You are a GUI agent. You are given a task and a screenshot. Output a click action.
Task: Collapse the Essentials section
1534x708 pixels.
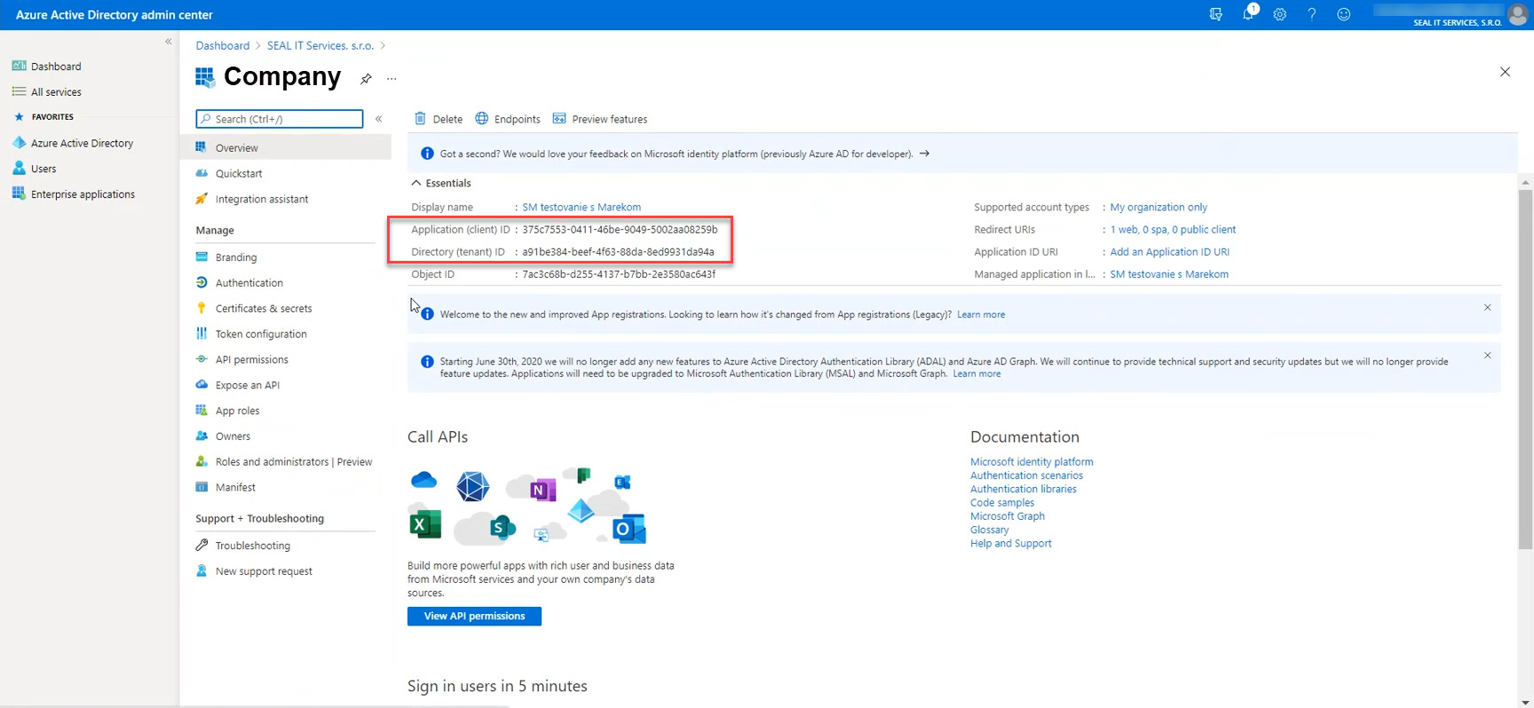pyautogui.click(x=441, y=183)
